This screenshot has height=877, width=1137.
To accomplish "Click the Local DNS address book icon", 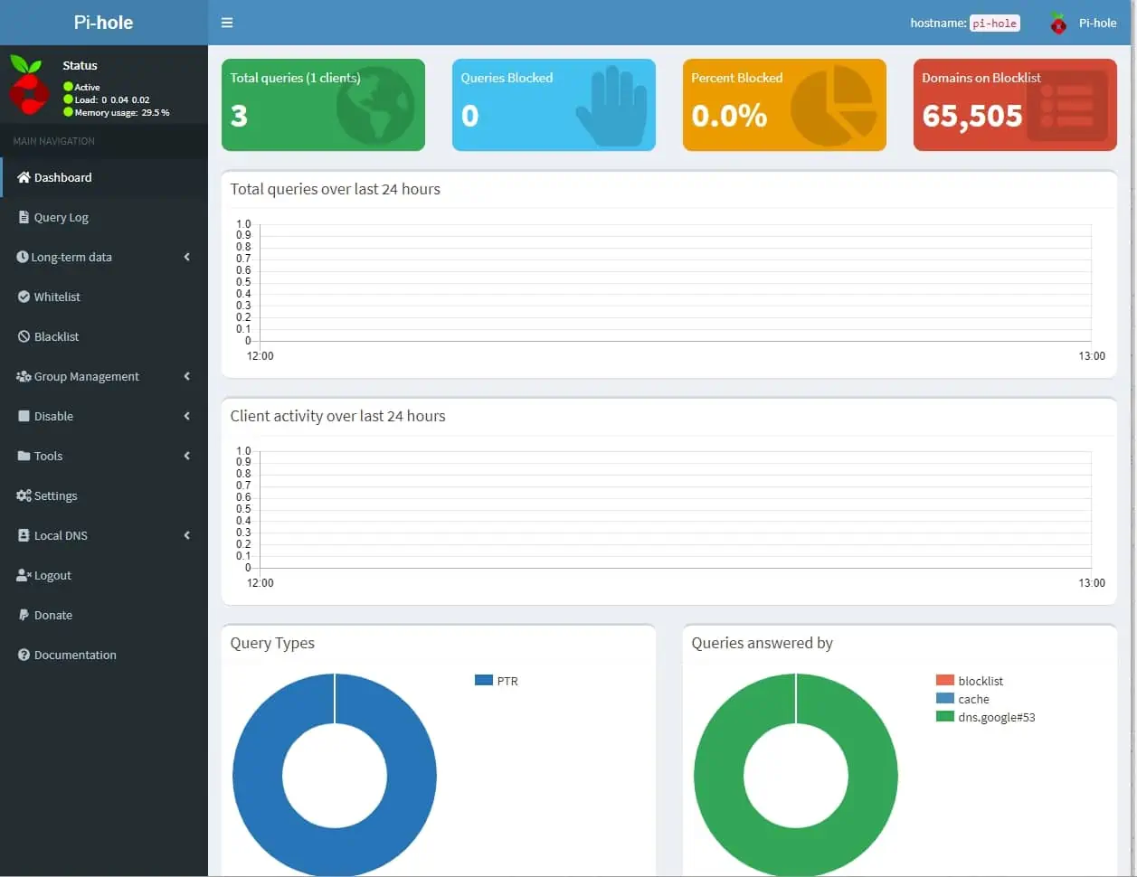I will click(x=24, y=535).
